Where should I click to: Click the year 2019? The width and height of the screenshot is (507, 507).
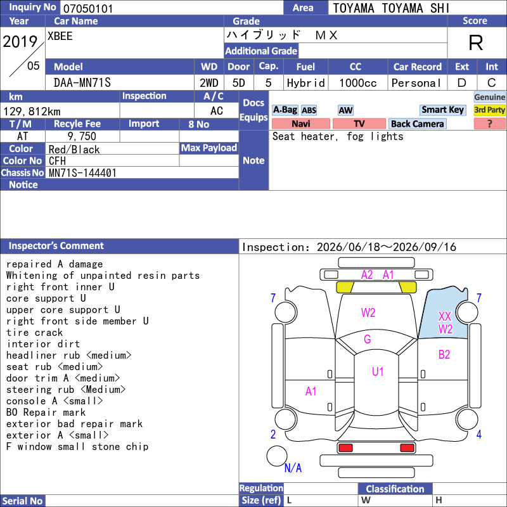20,41
